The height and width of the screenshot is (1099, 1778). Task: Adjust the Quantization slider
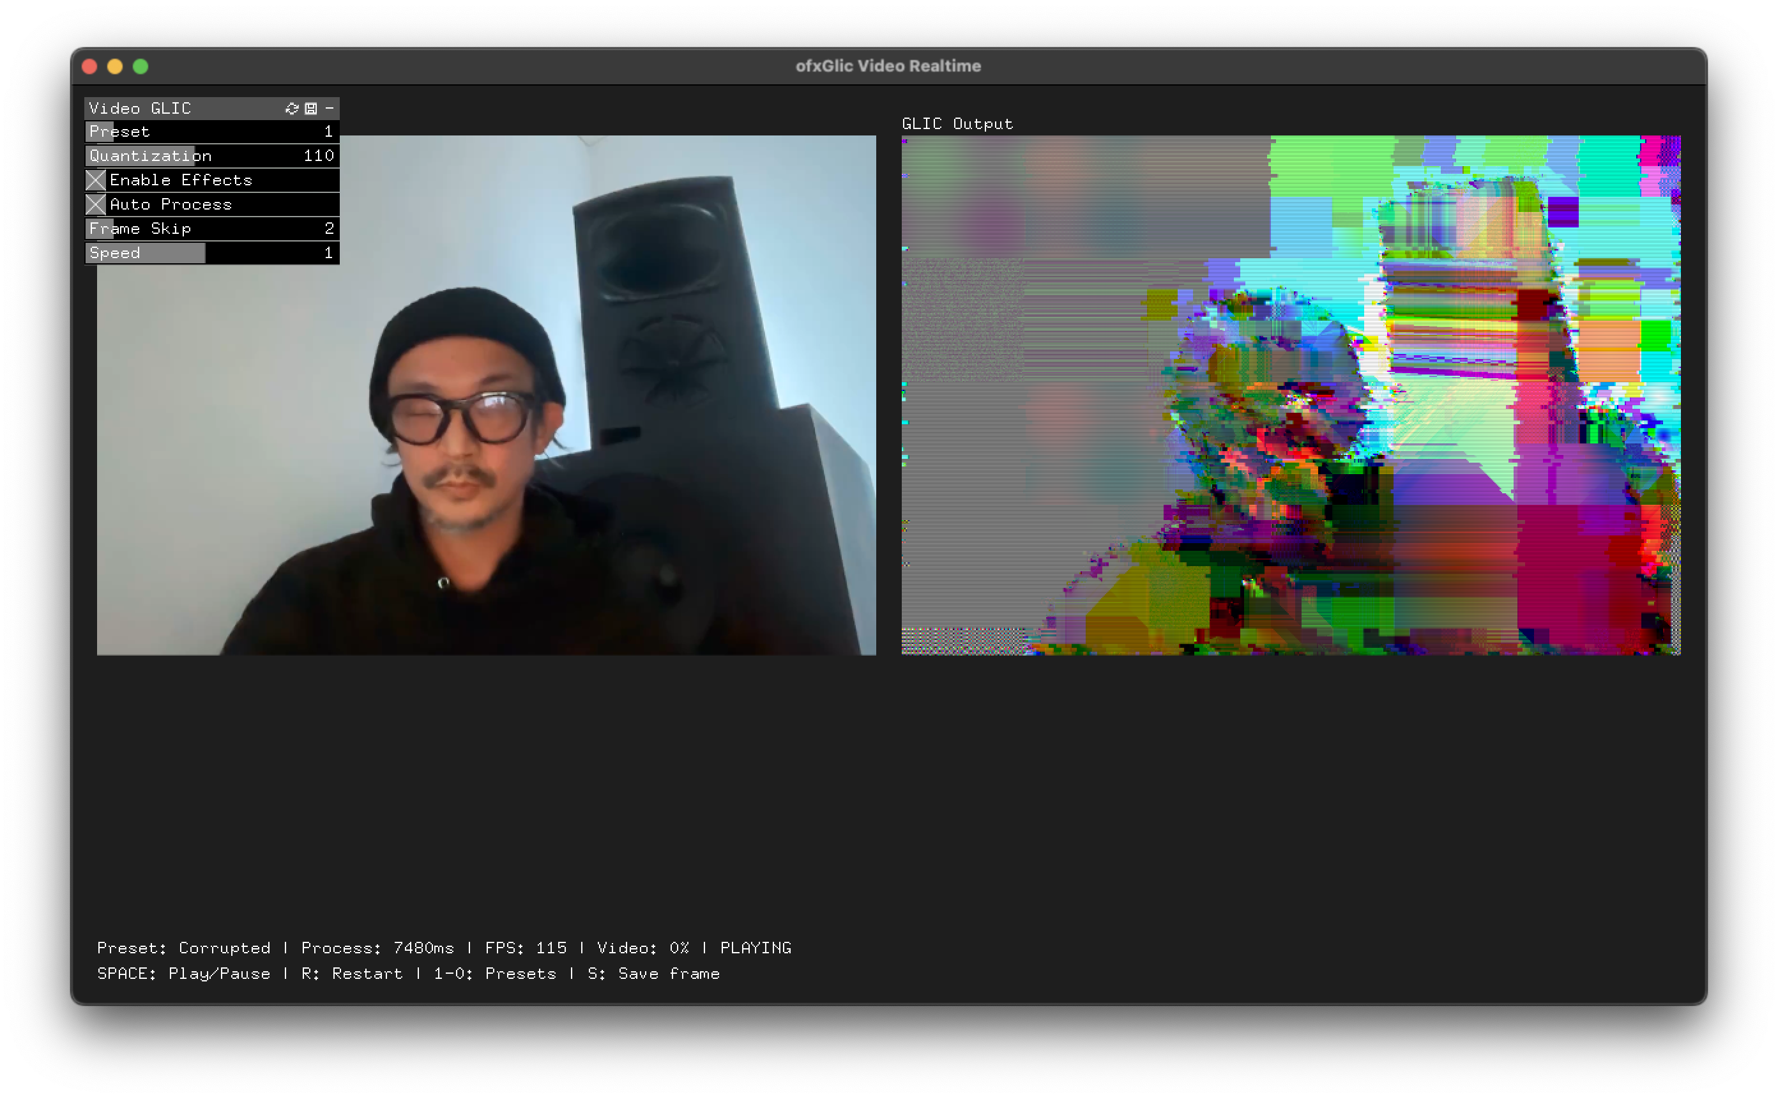tap(212, 157)
